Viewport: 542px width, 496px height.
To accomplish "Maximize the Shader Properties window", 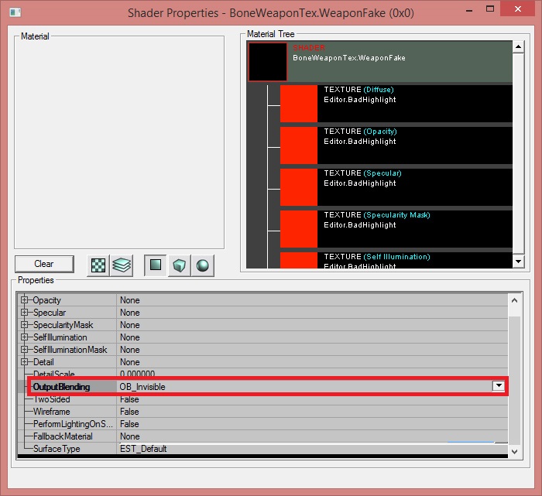I will (490, 9).
